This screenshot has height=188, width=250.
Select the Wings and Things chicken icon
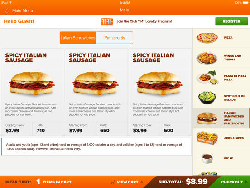tap(207, 58)
